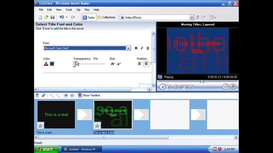
Task: Click transition cell between first two clips
Action: 84,114
